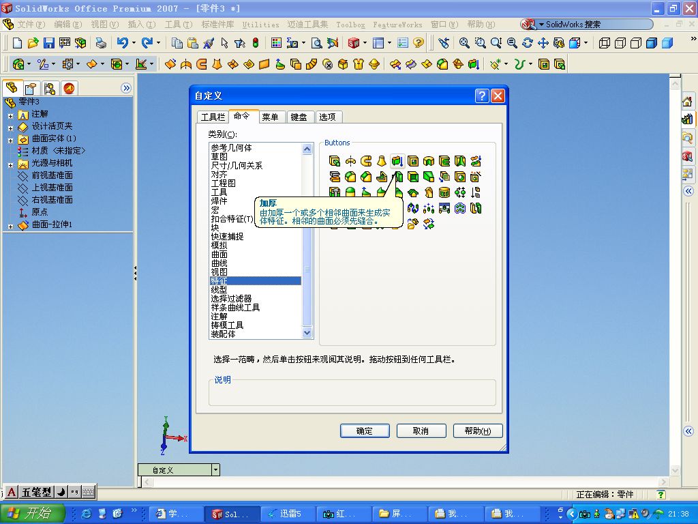Select the Swept Boss C-shaped icon in Buttons
Screen dimensions: 698x524
point(366,161)
